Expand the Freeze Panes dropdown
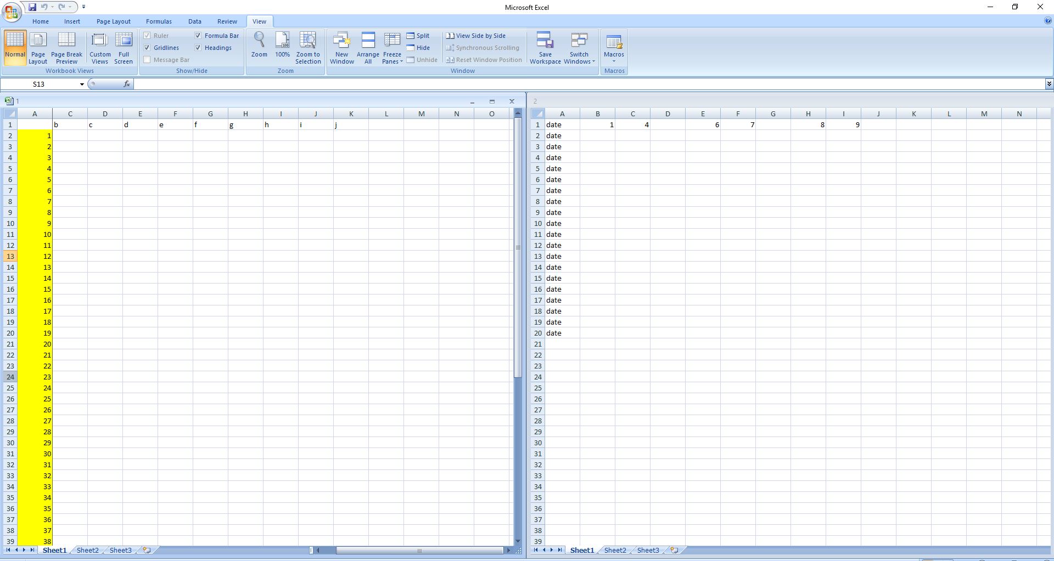The width and height of the screenshot is (1054, 561). [x=392, y=48]
